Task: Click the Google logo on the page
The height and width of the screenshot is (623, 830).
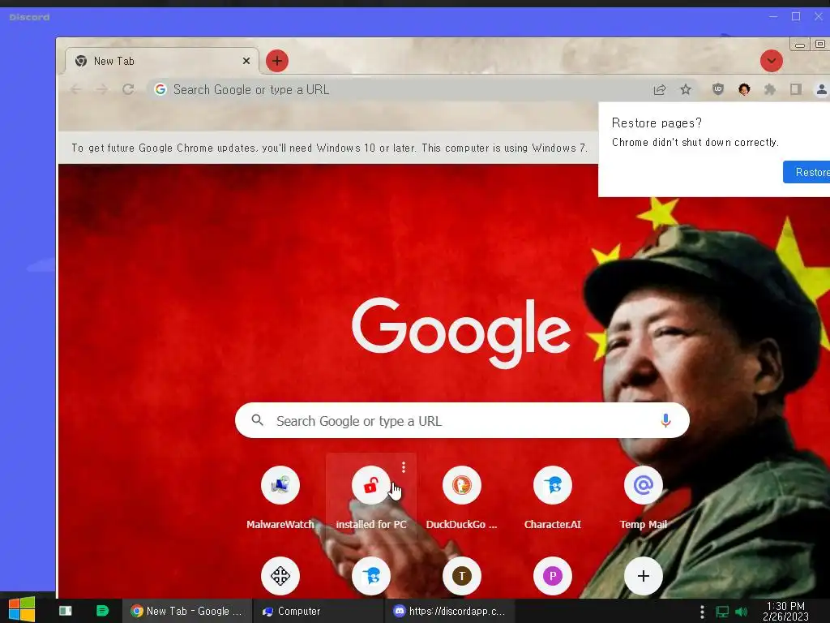Action: coord(461,332)
